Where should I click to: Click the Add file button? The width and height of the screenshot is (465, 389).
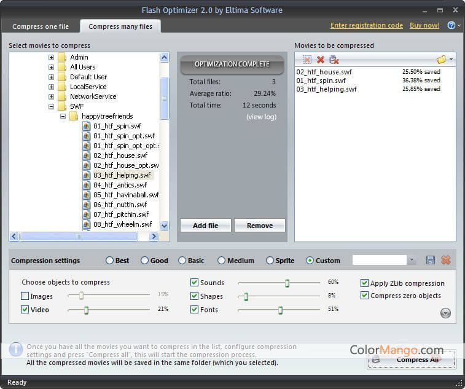point(205,226)
